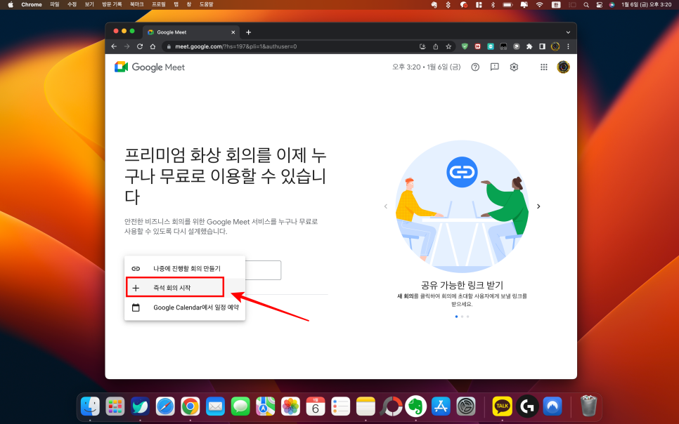
Task: Choose create a meeting for later
Action: click(185, 268)
